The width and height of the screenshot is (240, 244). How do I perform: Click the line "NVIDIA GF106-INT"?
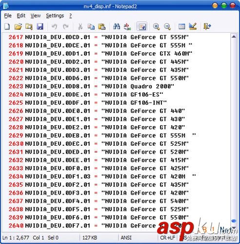pos(96,103)
